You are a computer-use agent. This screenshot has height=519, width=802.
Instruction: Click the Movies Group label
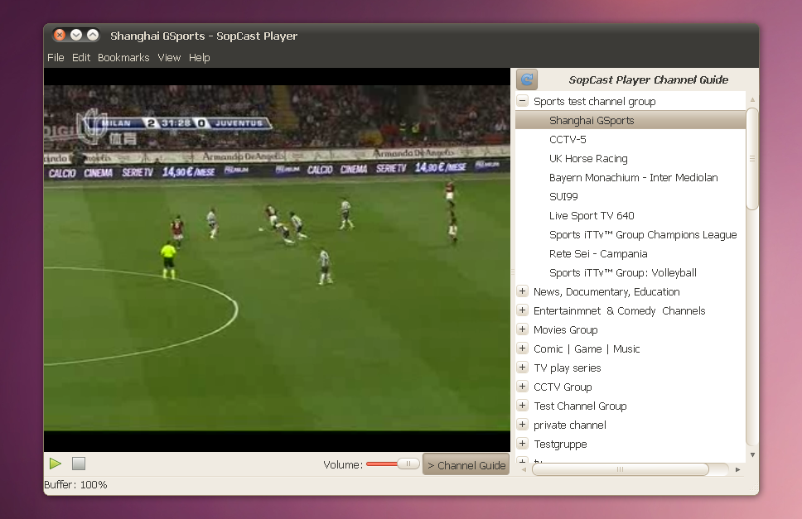click(x=565, y=329)
